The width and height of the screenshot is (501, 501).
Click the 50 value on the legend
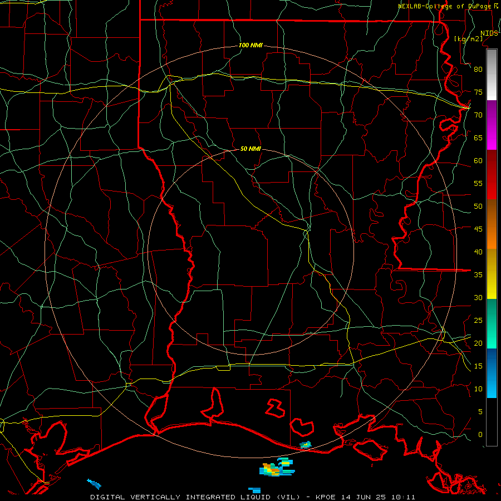pyautogui.click(x=478, y=207)
